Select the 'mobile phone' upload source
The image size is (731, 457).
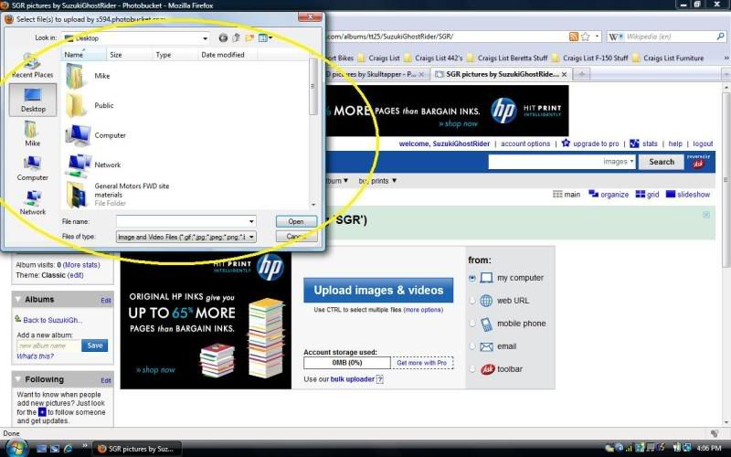coord(472,324)
